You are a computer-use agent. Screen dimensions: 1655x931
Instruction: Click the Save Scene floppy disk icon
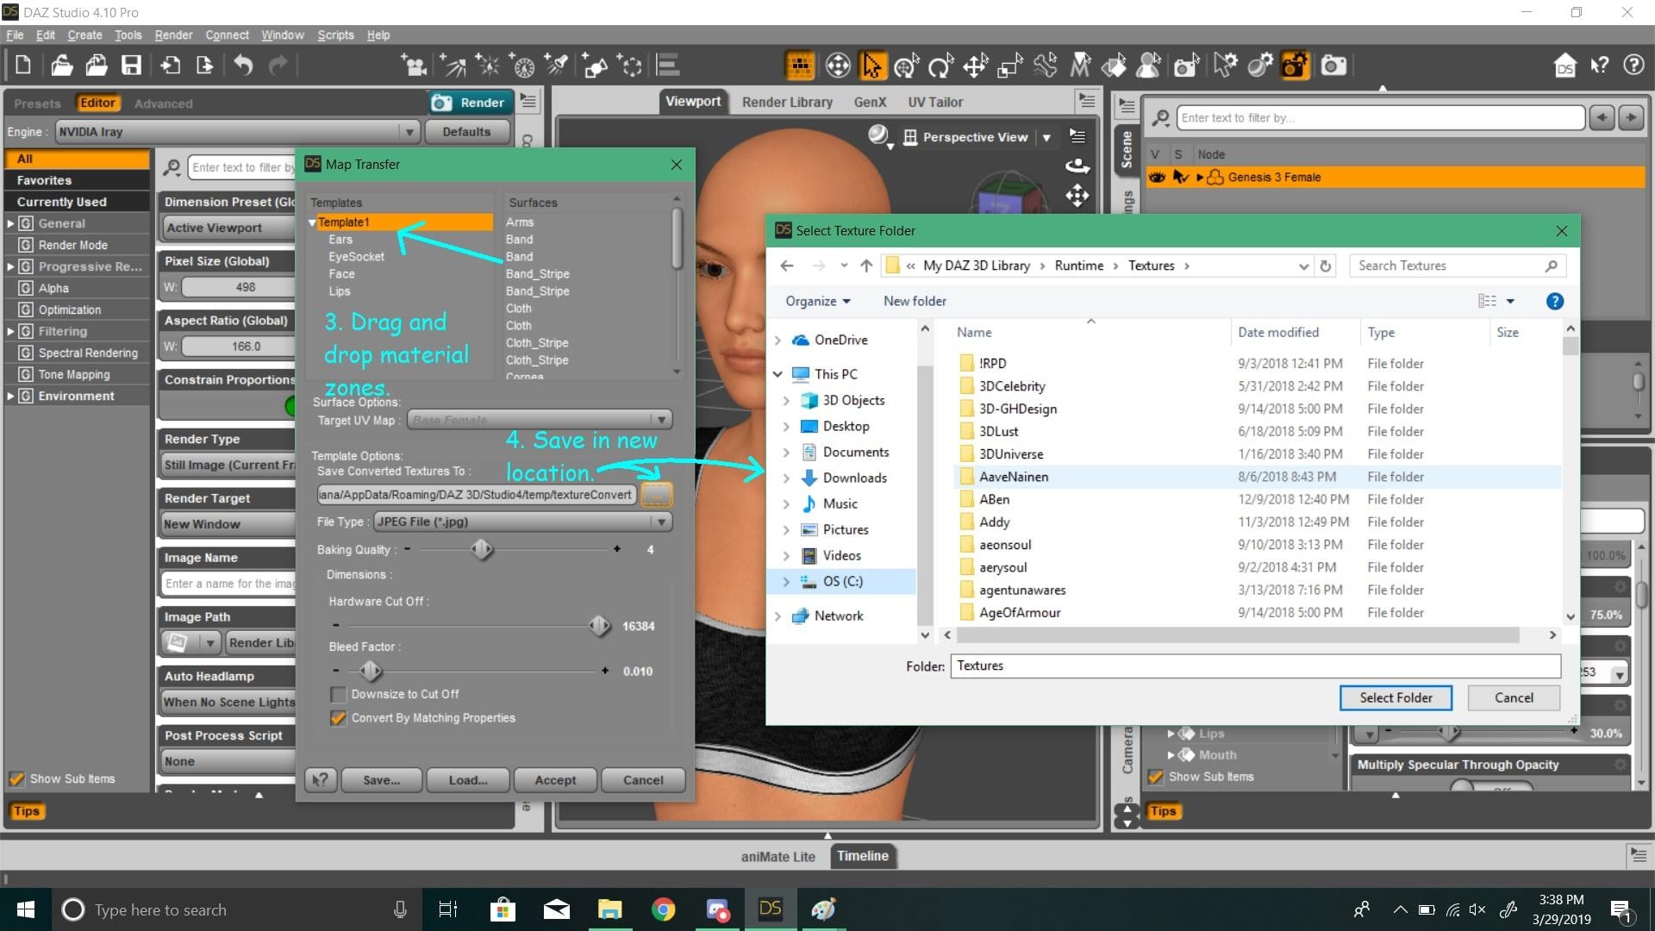tap(131, 66)
